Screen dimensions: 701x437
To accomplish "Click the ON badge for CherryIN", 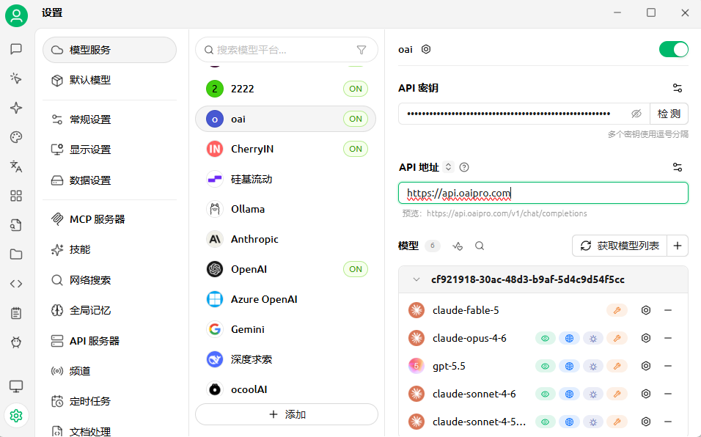I will coord(356,149).
